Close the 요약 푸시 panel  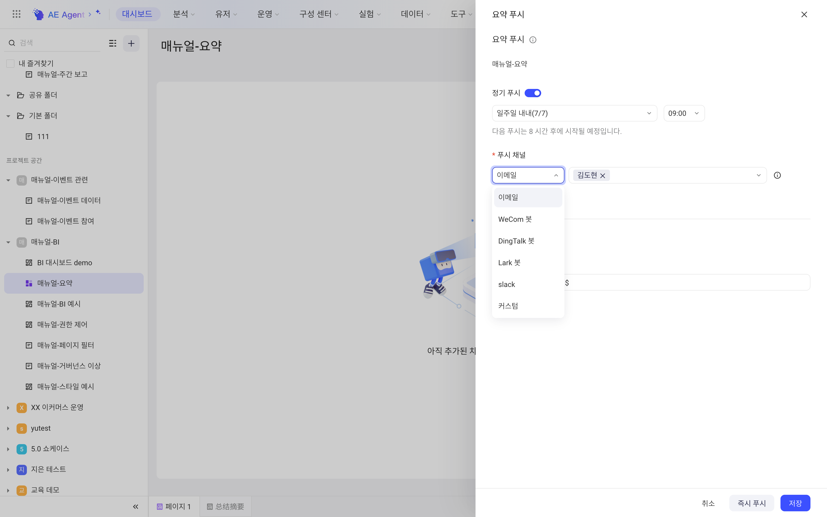(x=804, y=14)
